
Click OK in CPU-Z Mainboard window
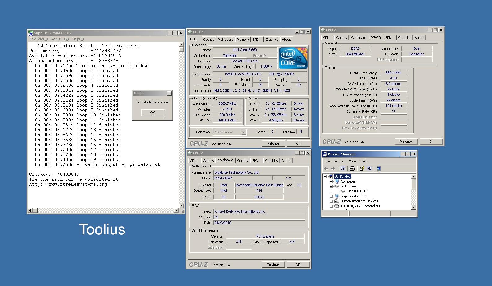coord(298,264)
